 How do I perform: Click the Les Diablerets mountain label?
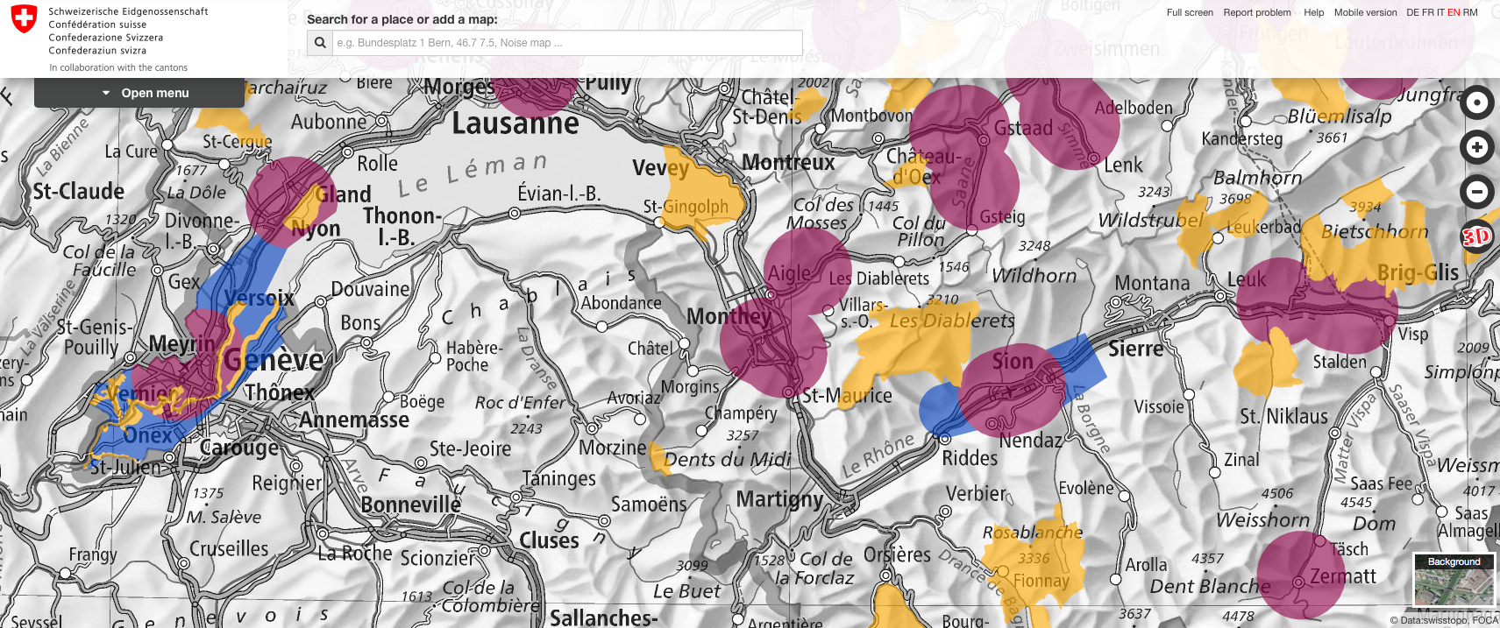coord(952,321)
